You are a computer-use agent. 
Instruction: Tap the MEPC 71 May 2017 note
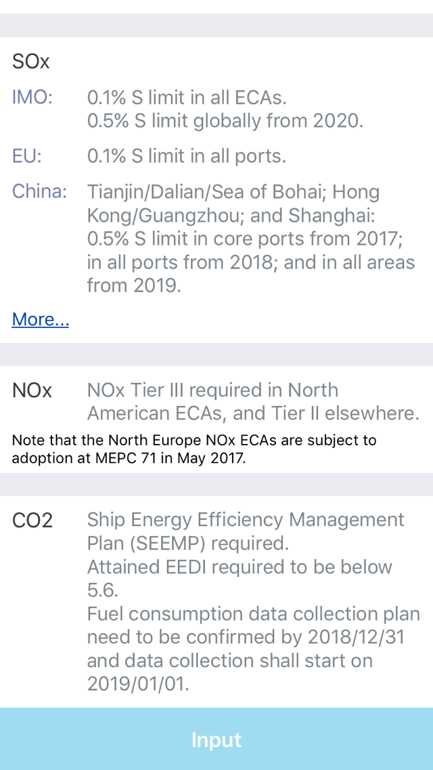tap(194, 449)
